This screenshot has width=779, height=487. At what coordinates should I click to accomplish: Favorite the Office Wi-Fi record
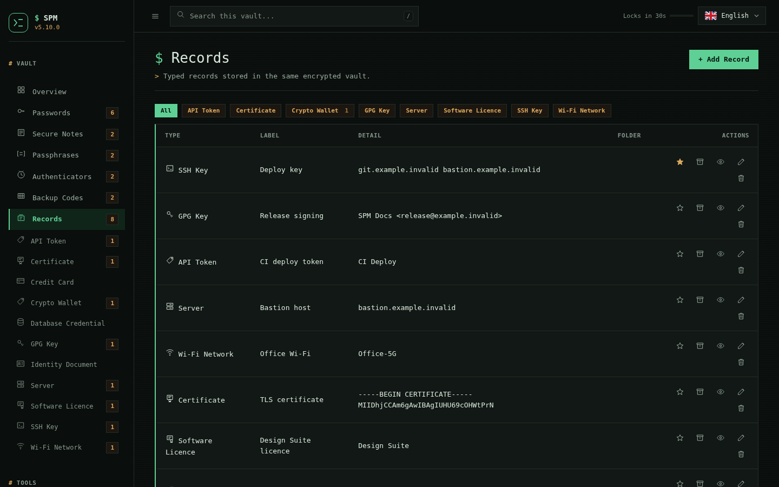(680, 346)
